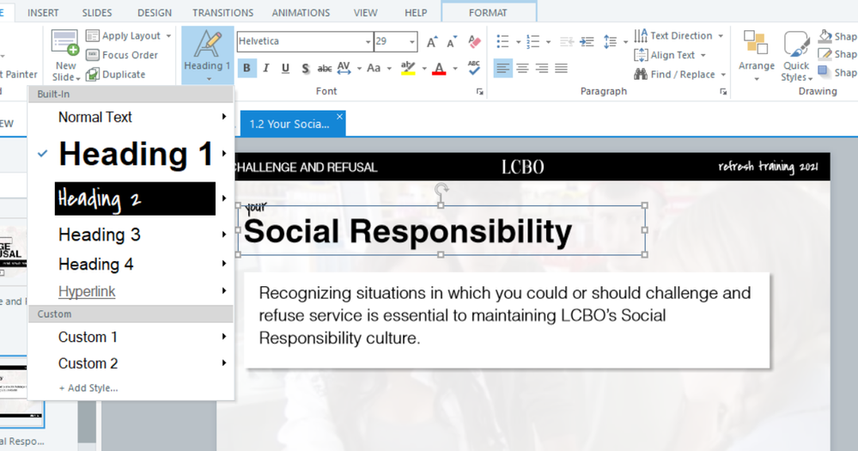Expand the Text Direction dropdown
858x451 pixels.
(x=721, y=36)
